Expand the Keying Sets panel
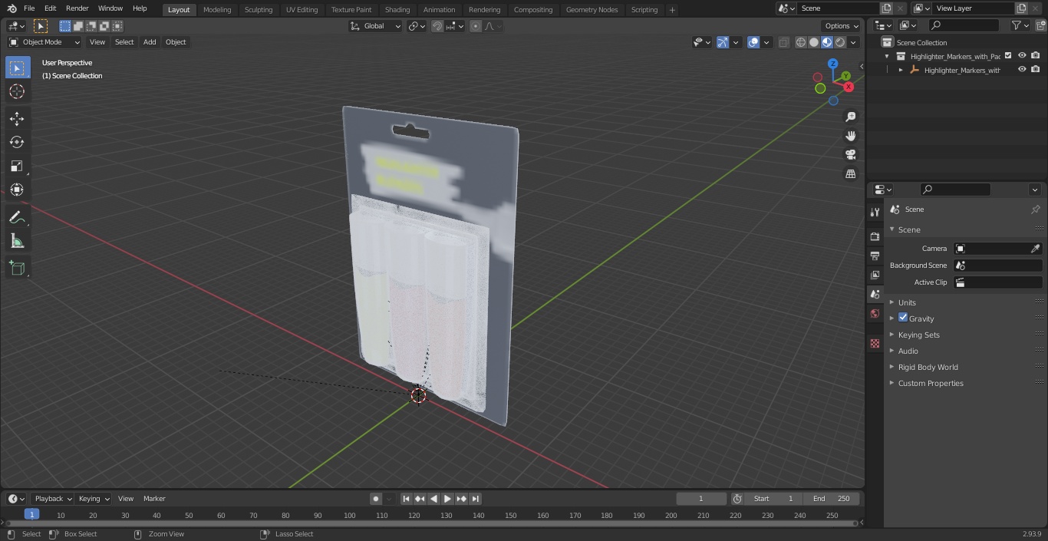This screenshot has height=541, width=1048. point(918,335)
